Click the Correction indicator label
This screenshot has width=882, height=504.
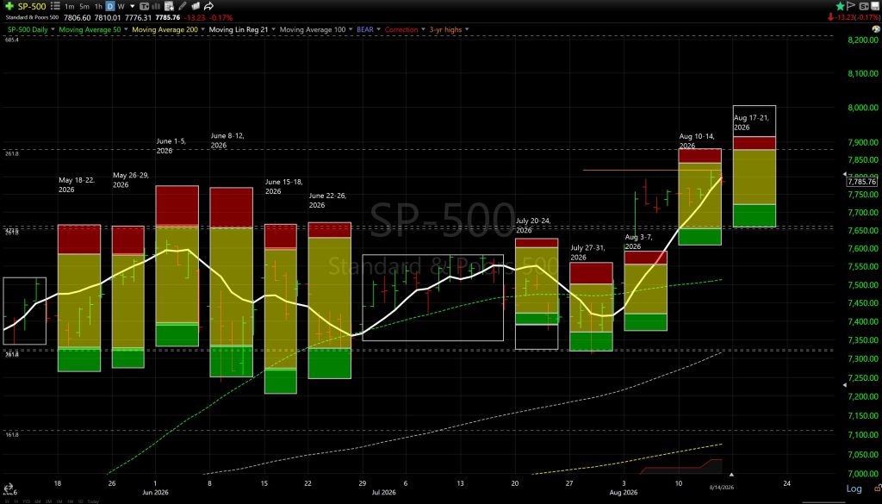click(401, 29)
